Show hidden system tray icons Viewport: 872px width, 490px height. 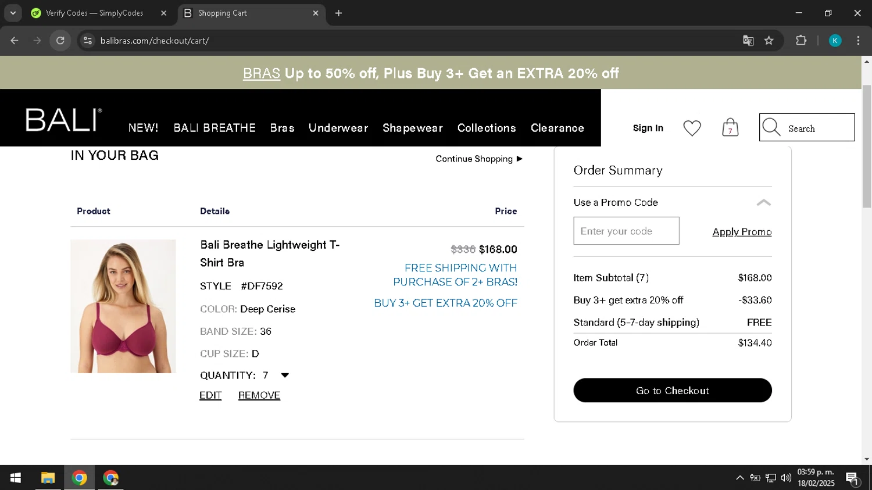click(x=739, y=478)
